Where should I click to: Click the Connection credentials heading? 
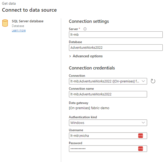[92, 68]
